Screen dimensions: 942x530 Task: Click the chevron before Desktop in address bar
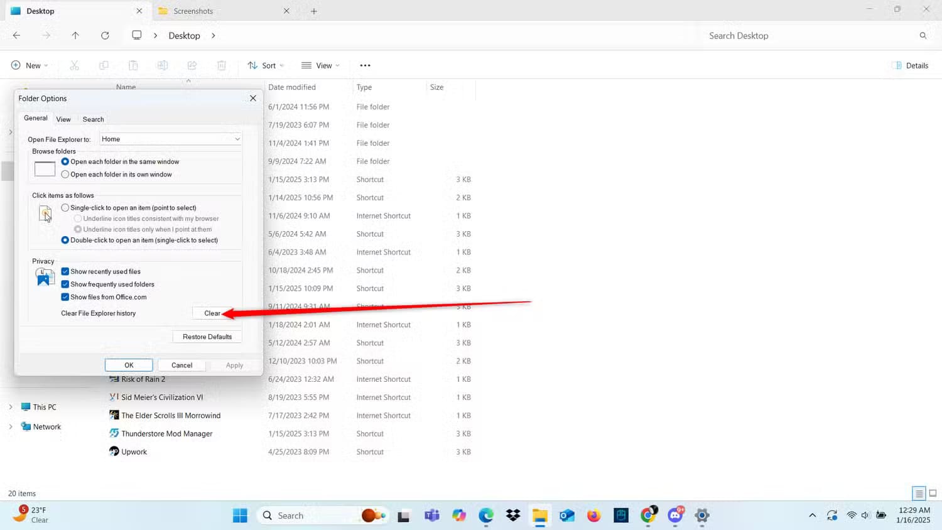tap(156, 36)
